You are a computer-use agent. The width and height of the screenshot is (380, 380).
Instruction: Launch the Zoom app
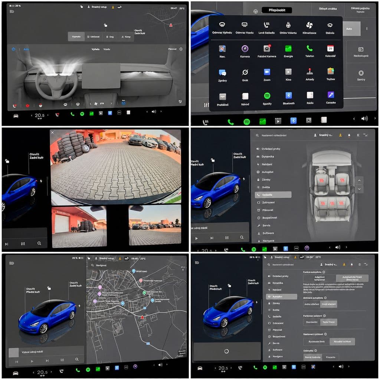point(267,75)
